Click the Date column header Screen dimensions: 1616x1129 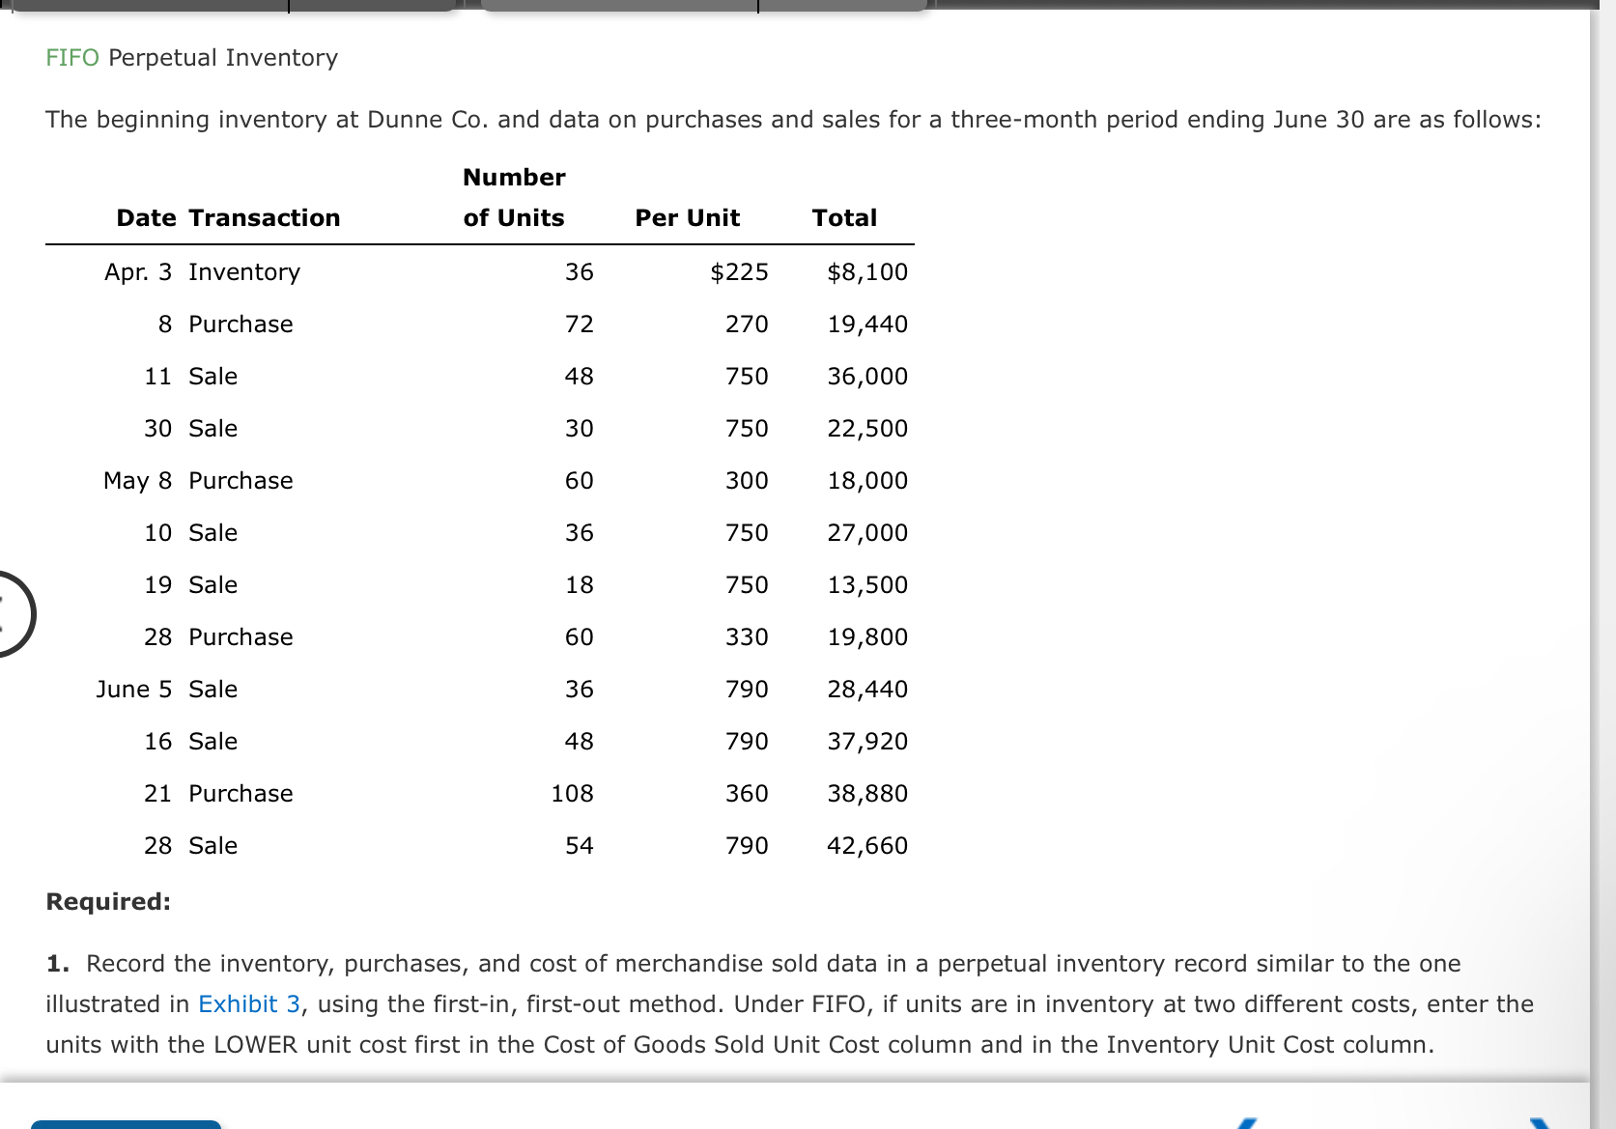coord(145,217)
